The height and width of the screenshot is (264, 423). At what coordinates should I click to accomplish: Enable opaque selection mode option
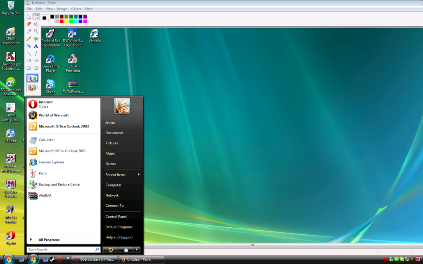(x=32, y=78)
